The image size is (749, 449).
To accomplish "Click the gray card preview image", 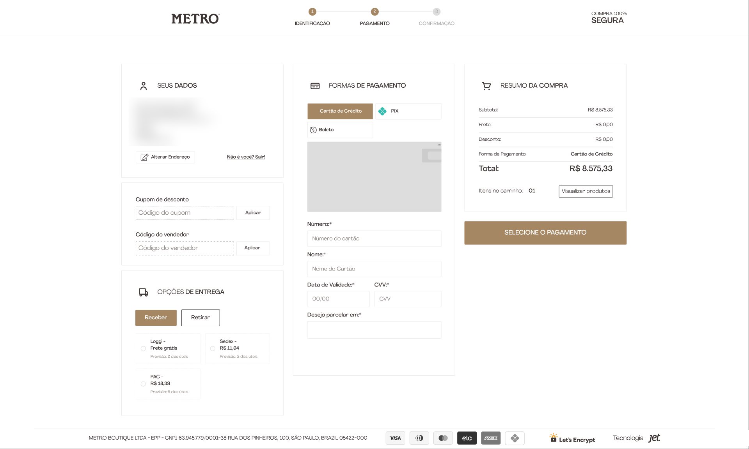I will click(374, 177).
